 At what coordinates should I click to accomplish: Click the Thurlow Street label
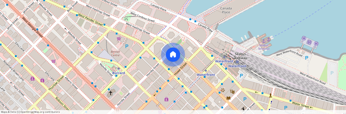coord(56,83)
